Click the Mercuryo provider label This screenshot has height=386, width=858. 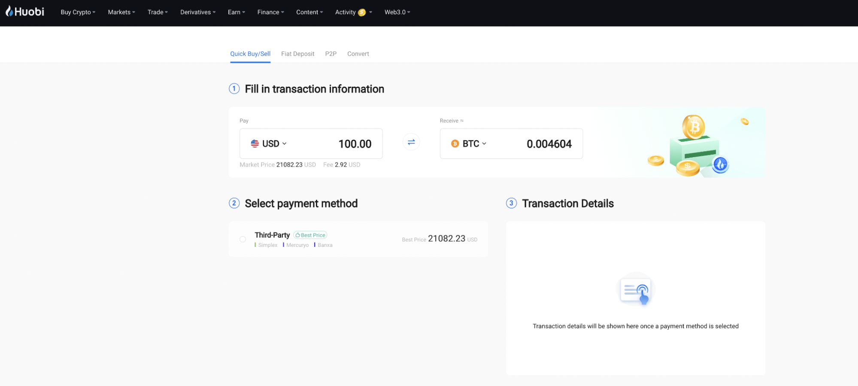(297, 245)
